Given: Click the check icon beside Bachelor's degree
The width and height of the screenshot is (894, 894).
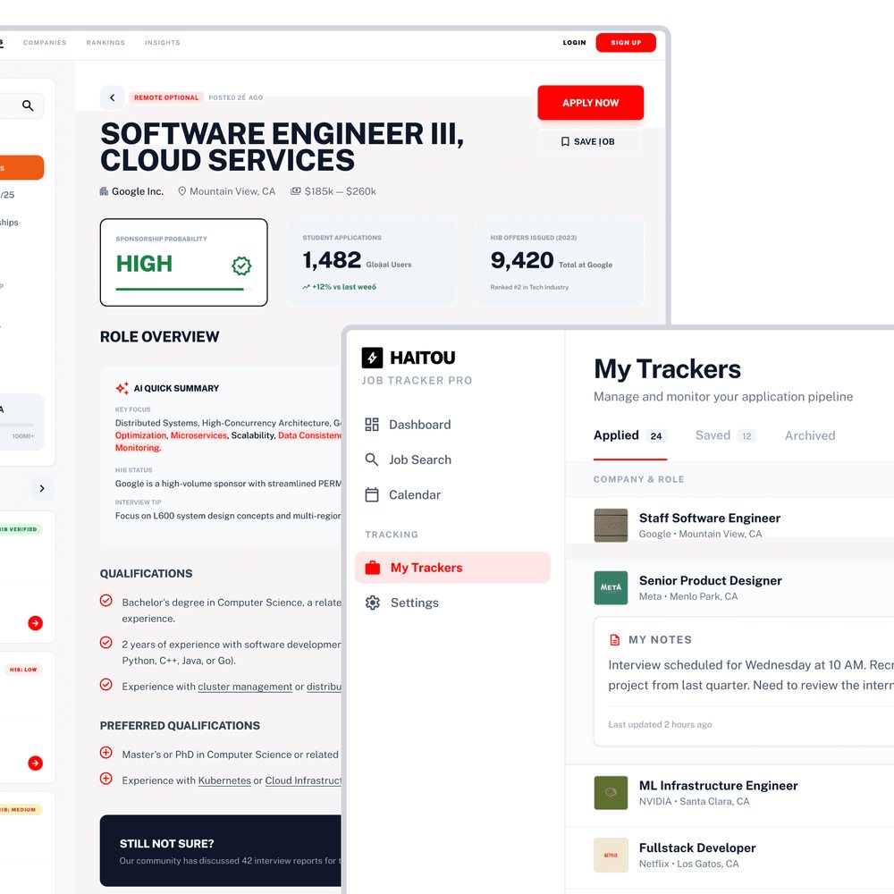Looking at the screenshot, I should click(106, 601).
